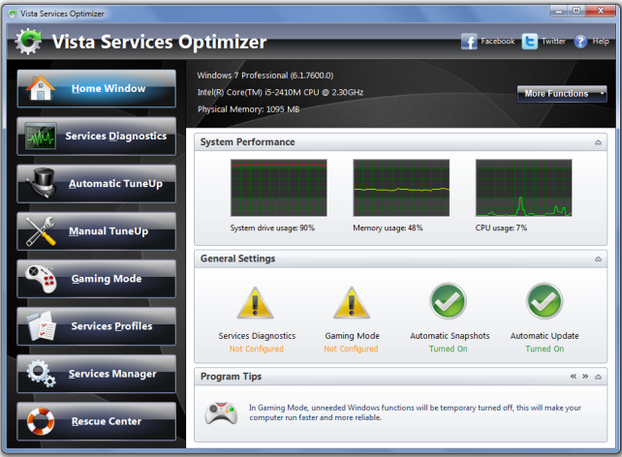Click the Automatic TuneUp top hat icon
This screenshot has height=457, width=622.
(42, 183)
